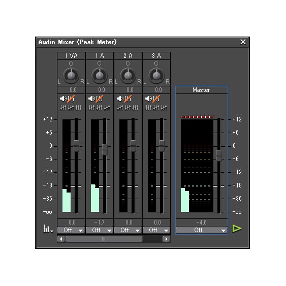Click the 2 A pan value 0.0
The image size is (286, 286).
(x=130, y=90)
